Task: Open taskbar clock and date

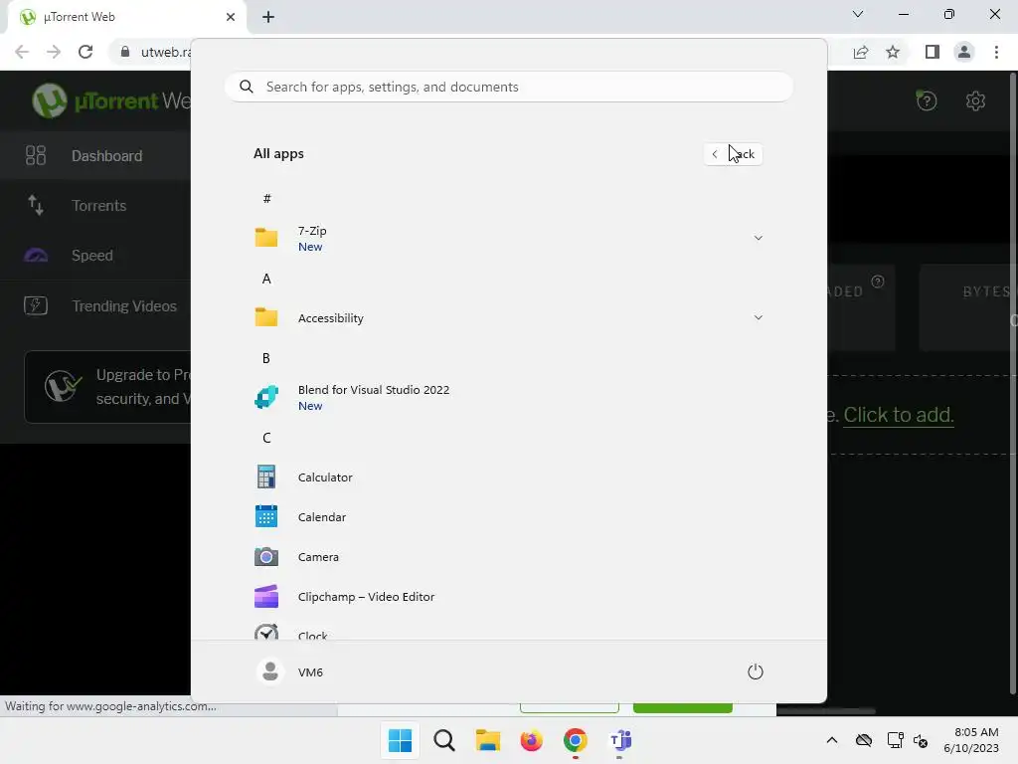Action: (x=972, y=740)
